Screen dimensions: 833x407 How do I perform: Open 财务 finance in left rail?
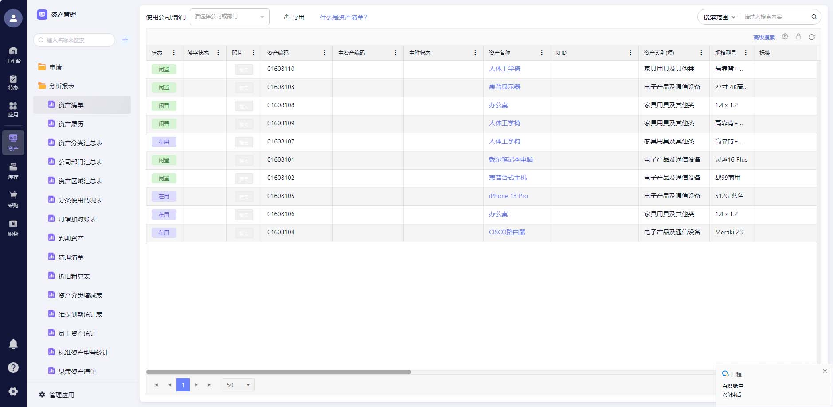coord(13,227)
